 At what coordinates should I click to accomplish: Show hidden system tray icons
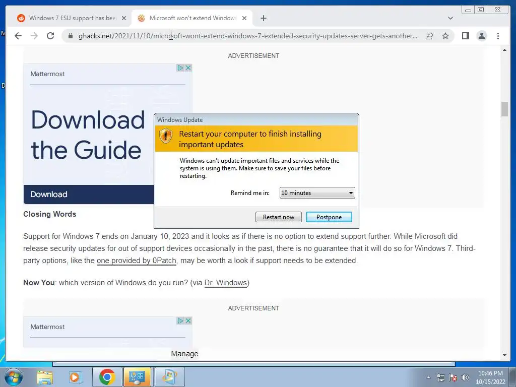coord(428,377)
